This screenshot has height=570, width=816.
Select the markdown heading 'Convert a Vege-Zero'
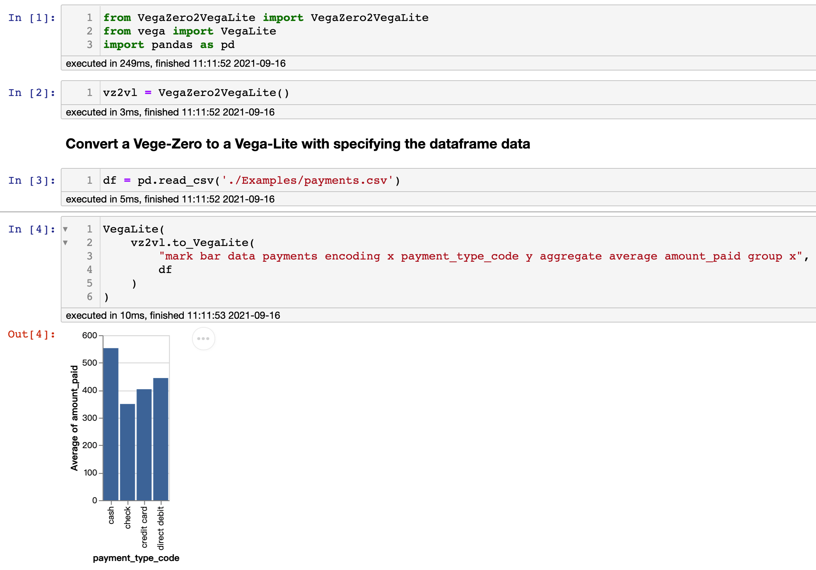click(x=298, y=144)
